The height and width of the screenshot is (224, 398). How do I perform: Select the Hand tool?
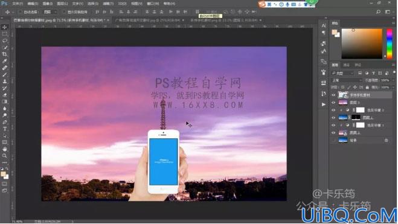tap(5, 149)
